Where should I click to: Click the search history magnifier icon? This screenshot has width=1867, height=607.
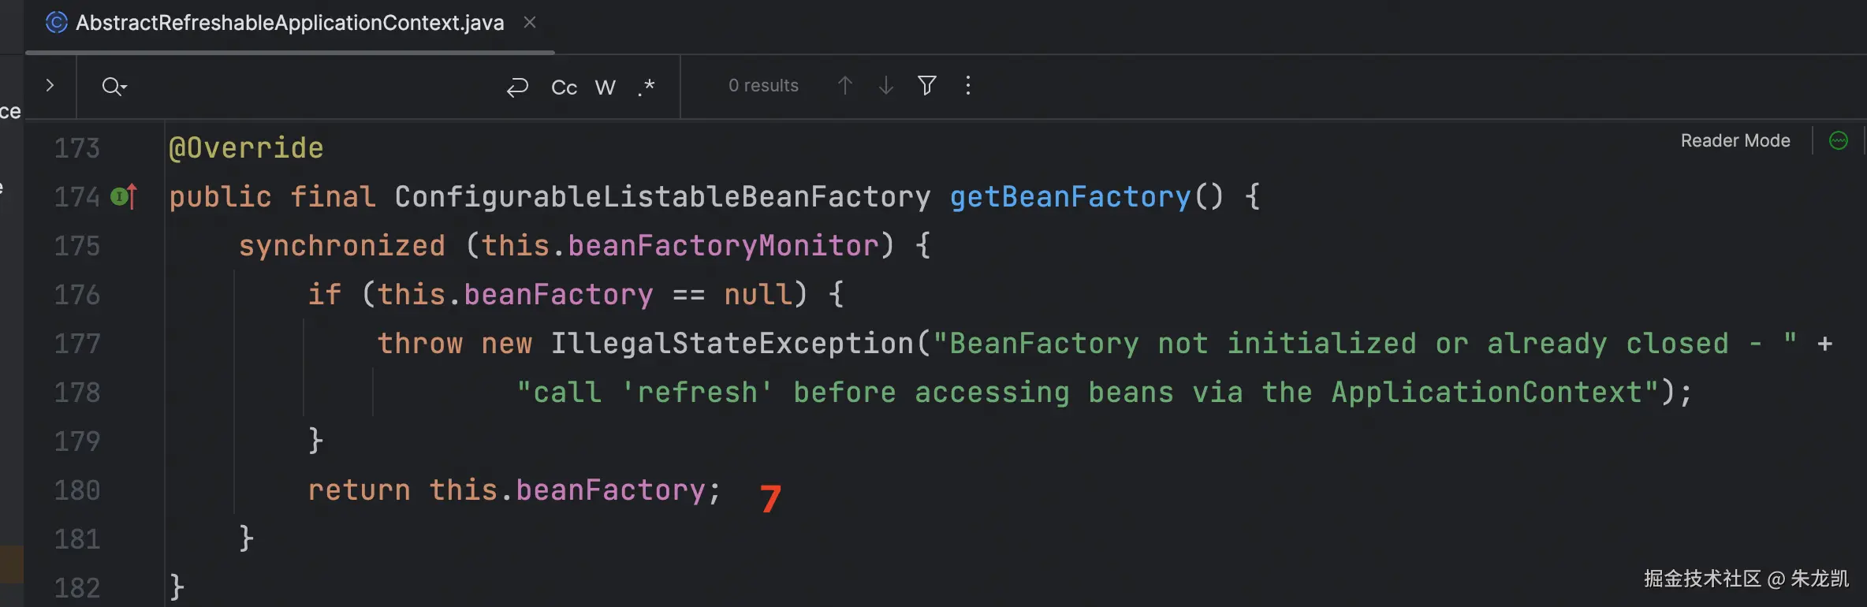tap(113, 86)
